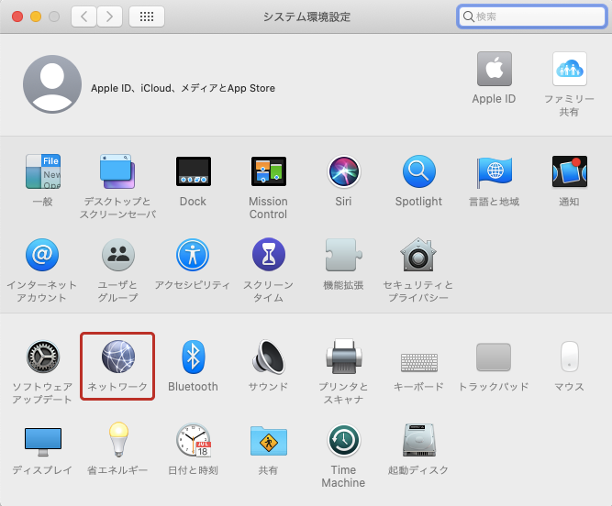The image size is (612, 506).
Task: Open the Dock preference pane
Action: tap(194, 172)
